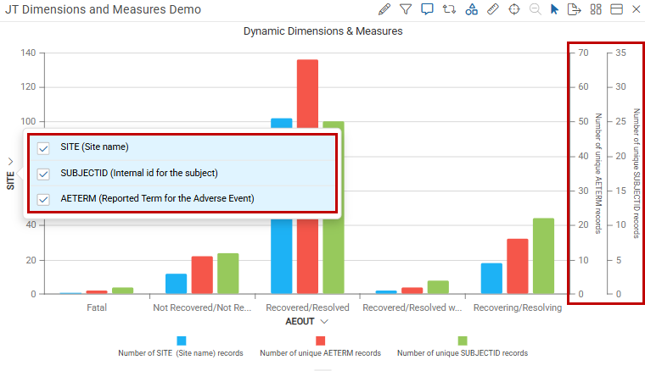This screenshot has height=371, width=645.
Task: Click the maximize panel window icon
Action: pos(616,9)
